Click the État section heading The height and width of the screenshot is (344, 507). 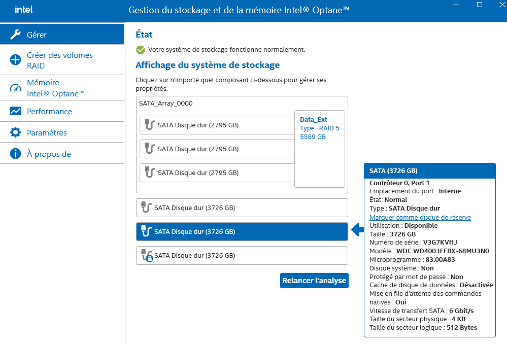pos(144,35)
